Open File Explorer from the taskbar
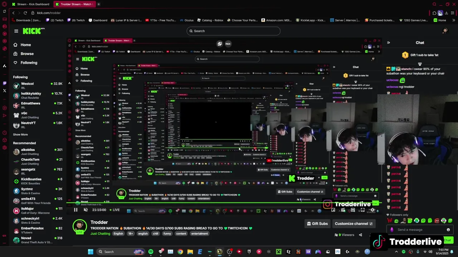 click(x=190, y=252)
